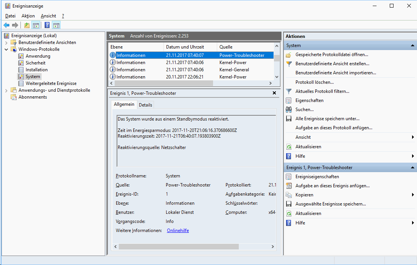Click Protokoll löschen... action
The width and height of the screenshot is (417, 265).
[x=314, y=82]
